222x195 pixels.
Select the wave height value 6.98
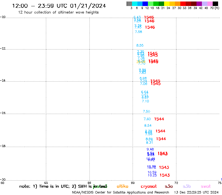pyautogui.click(x=143, y=78)
